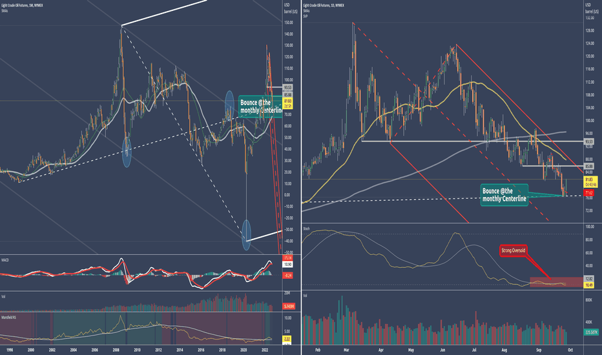Click the Mar month label on daily time axis

[346, 350]
